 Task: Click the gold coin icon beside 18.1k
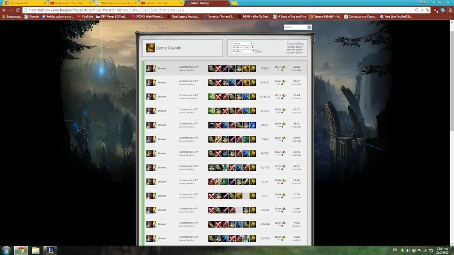(x=284, y=96)
